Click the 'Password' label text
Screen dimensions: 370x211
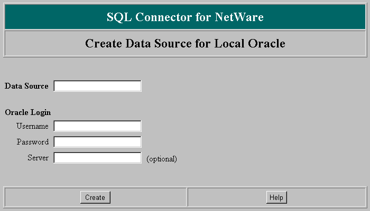tap(33, 142)
